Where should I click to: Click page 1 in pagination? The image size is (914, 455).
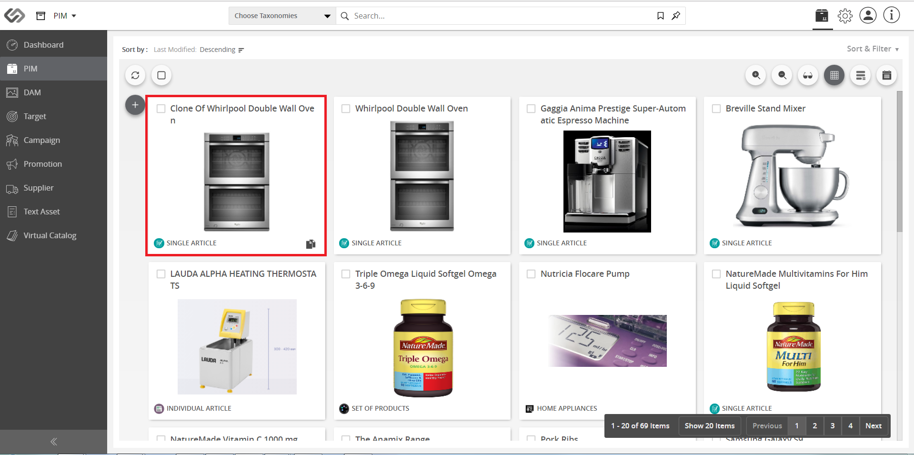(x=796, y=426)
